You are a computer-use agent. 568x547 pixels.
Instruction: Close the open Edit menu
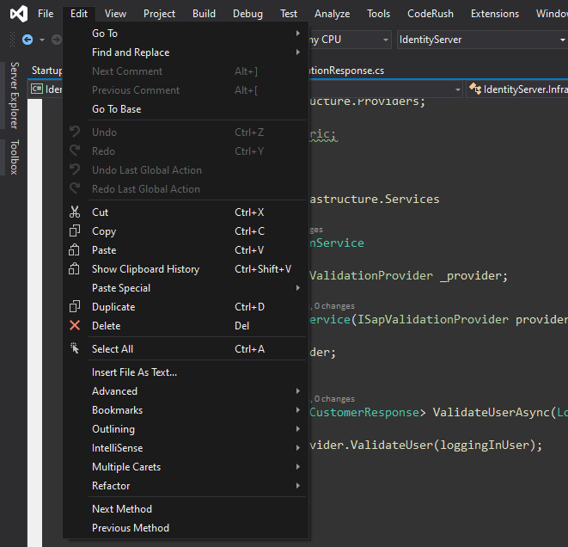(x=79, y=14)
